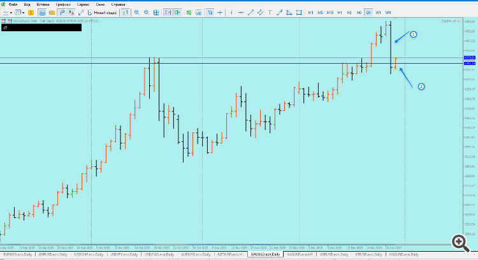The image size is (478, 260).
Task: Switch to NZDUSD.ecn,H1 chart tab
Action: click(231, 254)
